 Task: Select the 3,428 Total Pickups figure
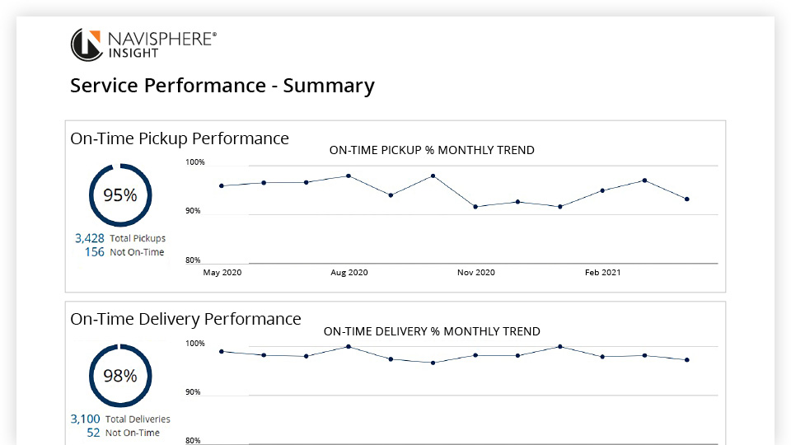click(90, 238)
